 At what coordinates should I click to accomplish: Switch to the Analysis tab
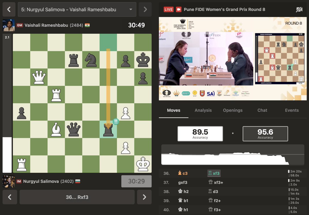click(x=203, y=110)
